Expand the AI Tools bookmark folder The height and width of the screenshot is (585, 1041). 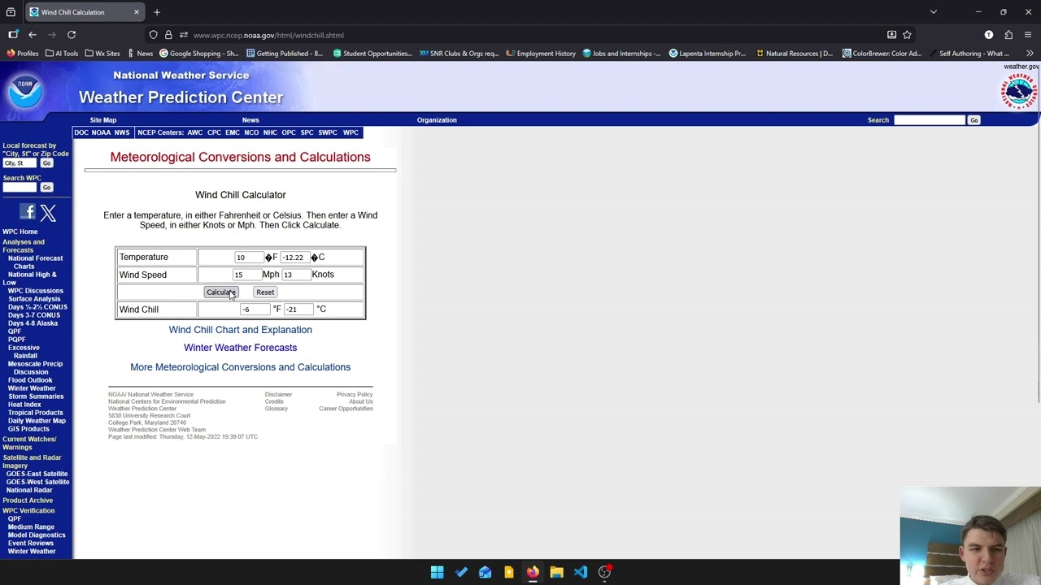click(62, 54)
